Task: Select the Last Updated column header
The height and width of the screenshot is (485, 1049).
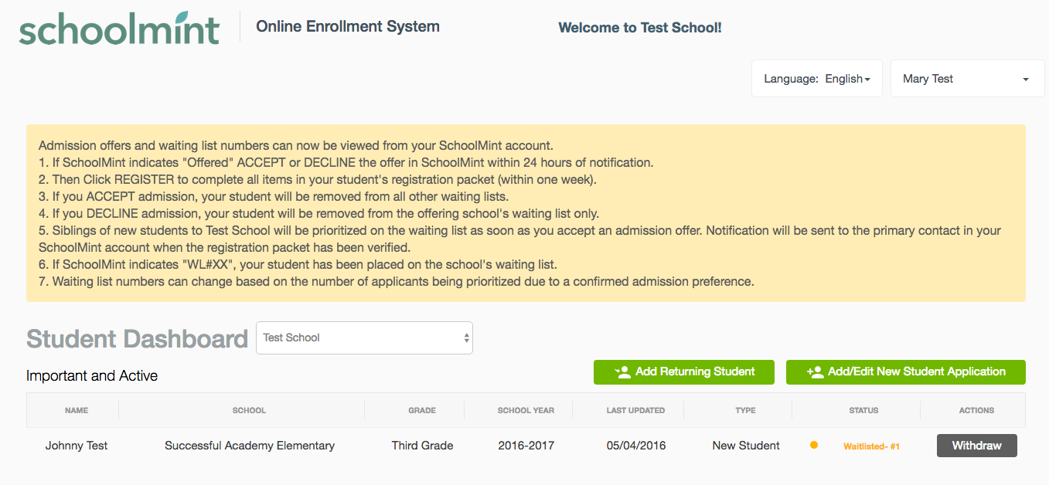Action: [x=635, y=410]
